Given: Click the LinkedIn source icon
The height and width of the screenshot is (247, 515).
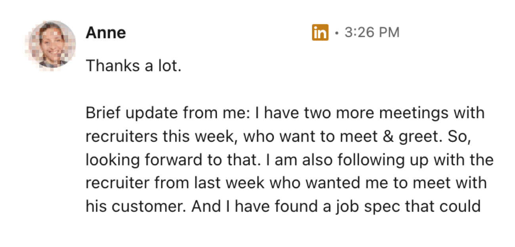Looking at the screenshot, I should 320,32.
